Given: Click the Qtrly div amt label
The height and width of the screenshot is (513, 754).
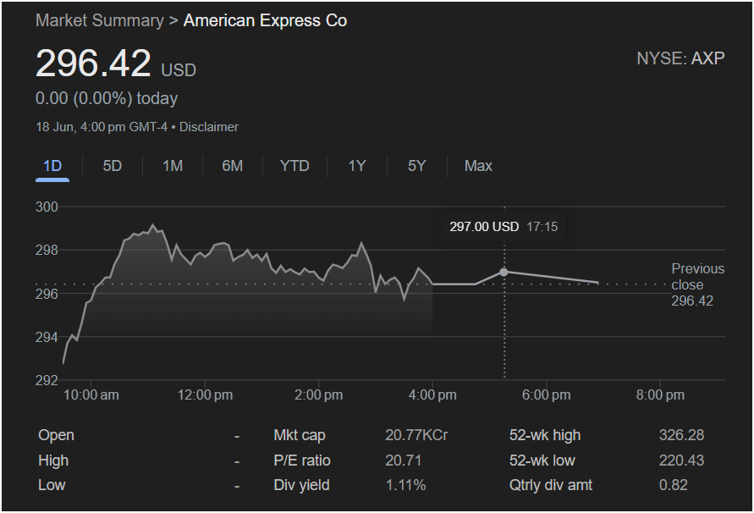Looking at the screenshot, I should 551,485.
